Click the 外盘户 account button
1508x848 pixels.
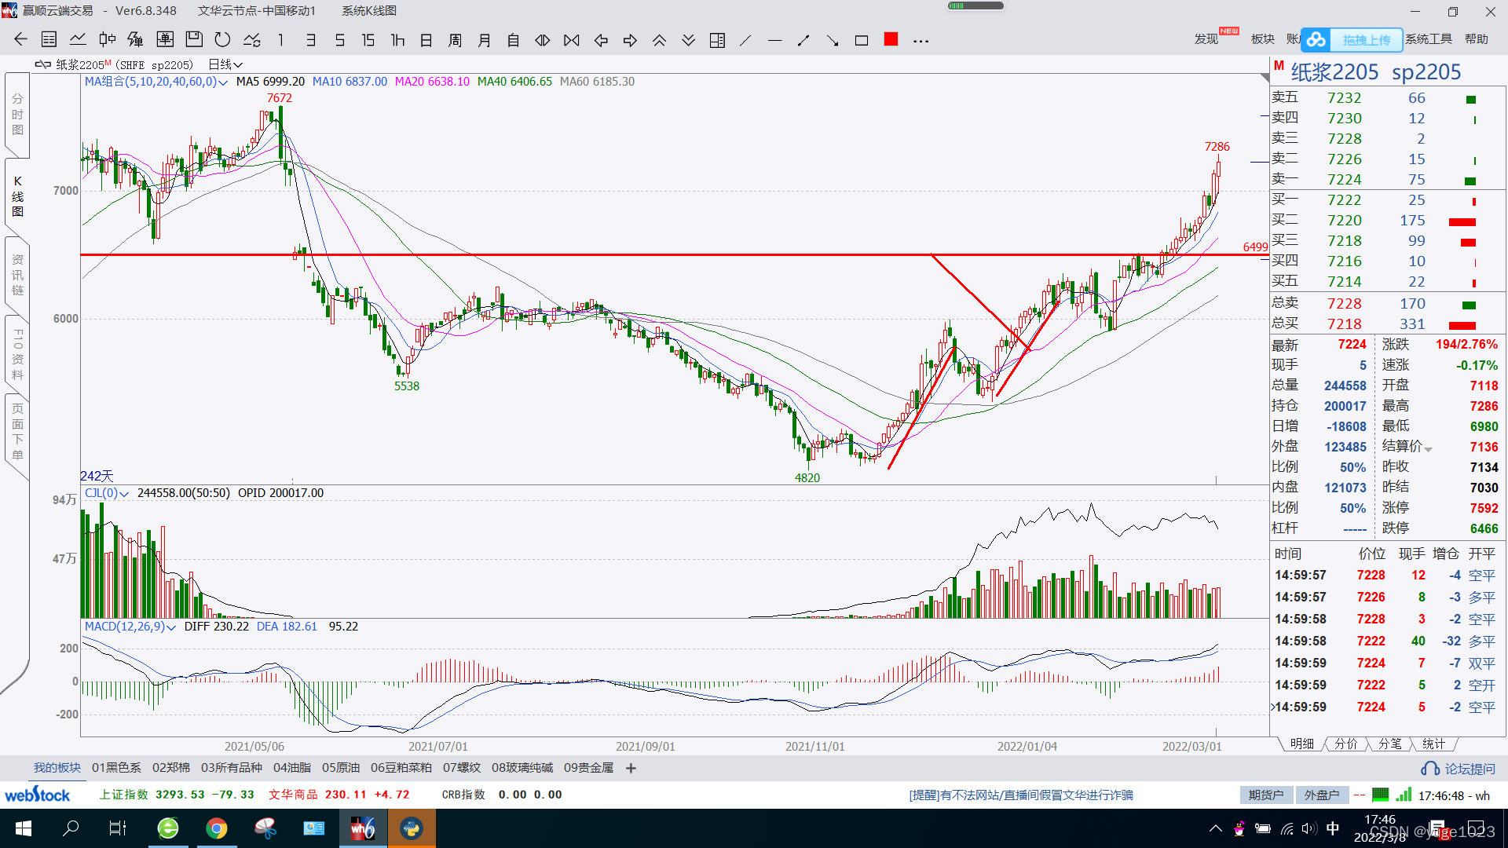pos(1322,795)
